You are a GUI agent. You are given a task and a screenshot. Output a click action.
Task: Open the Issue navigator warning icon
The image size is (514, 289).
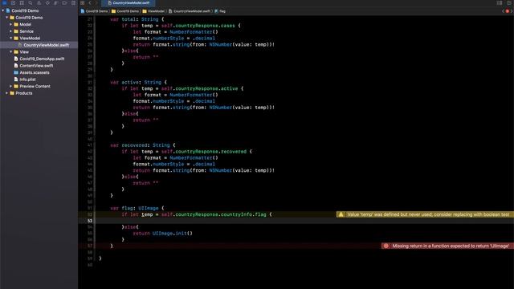(x=39, y=2)
